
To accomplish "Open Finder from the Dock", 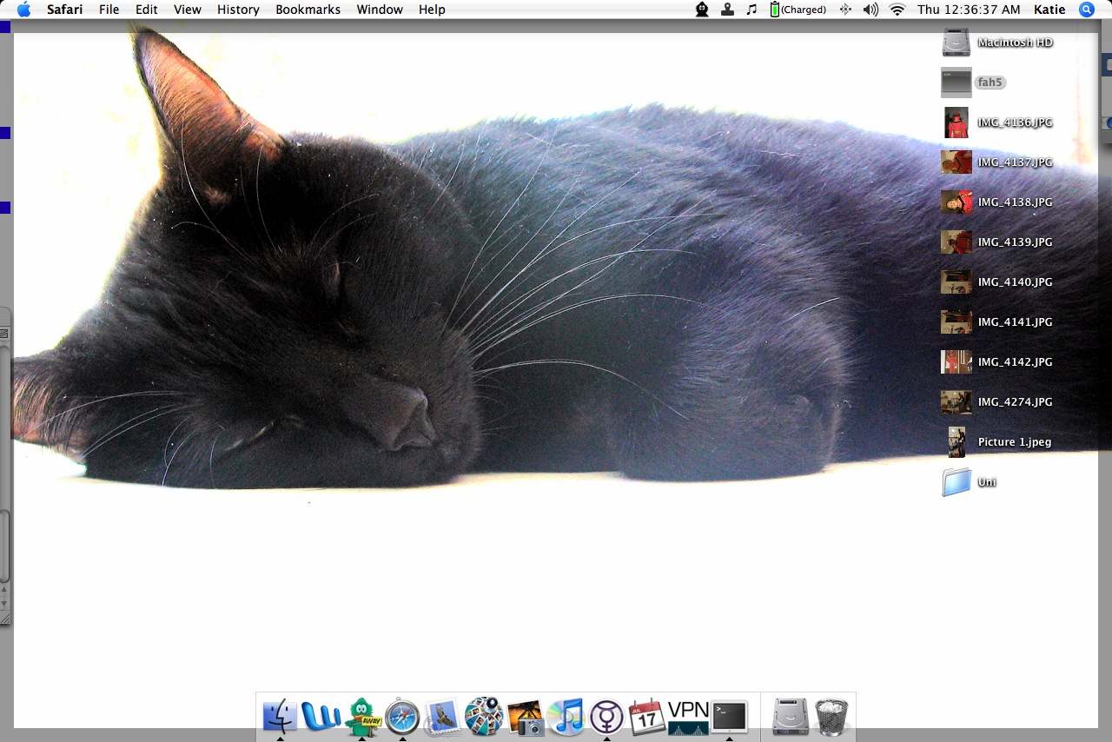I will [x=280, y=717].
